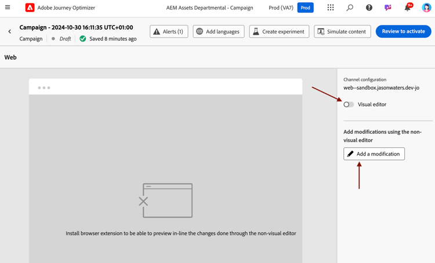Click Saved 8 minutes ago text

point(113,39)
